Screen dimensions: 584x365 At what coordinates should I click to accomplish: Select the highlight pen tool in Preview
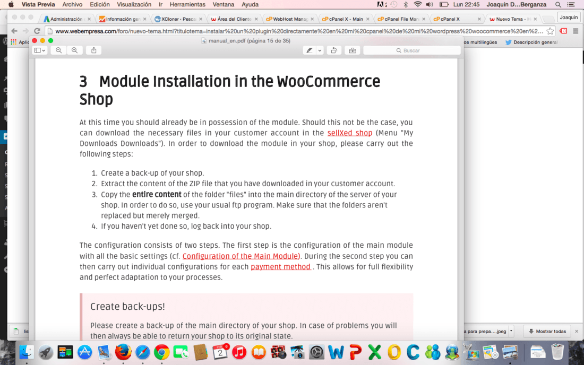click(309, 50)
